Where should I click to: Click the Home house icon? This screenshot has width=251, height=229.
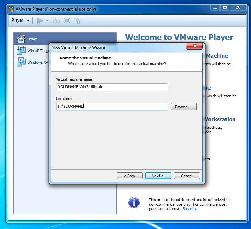pyautogui.click(x=21, y=39)
